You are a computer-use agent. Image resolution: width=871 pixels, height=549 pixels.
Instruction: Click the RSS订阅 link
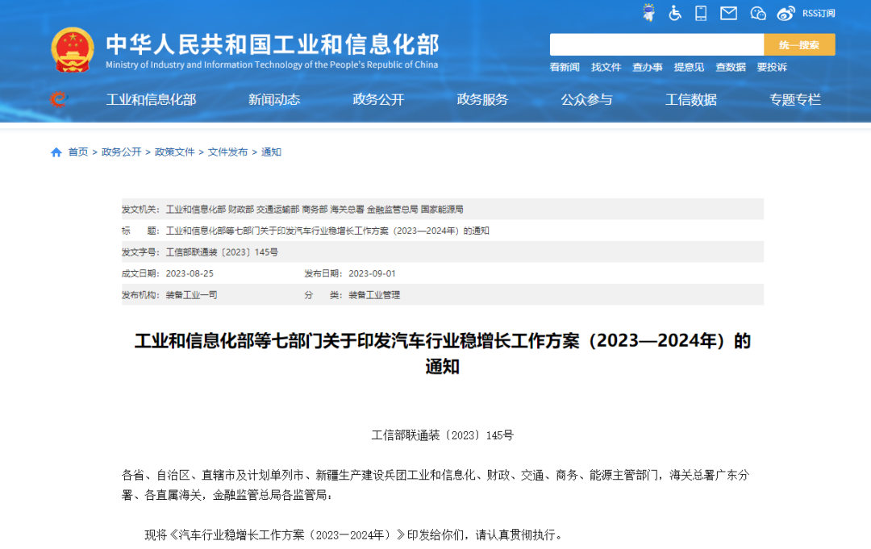click(x=818, y=14)
